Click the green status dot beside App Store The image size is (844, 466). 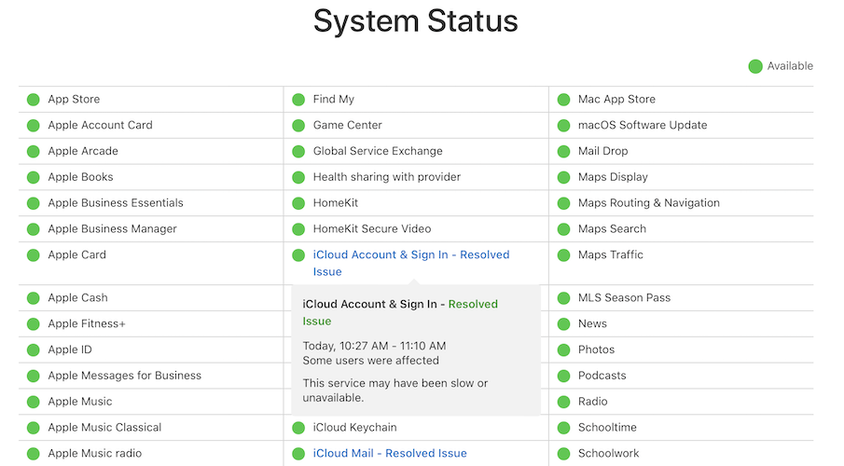tap(34, 100)
